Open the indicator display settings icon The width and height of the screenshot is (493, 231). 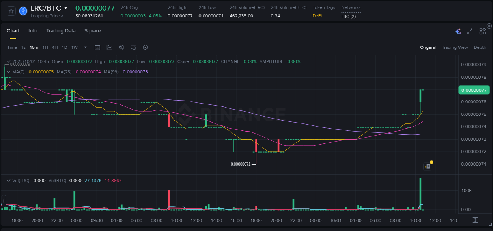click(133, 47)
